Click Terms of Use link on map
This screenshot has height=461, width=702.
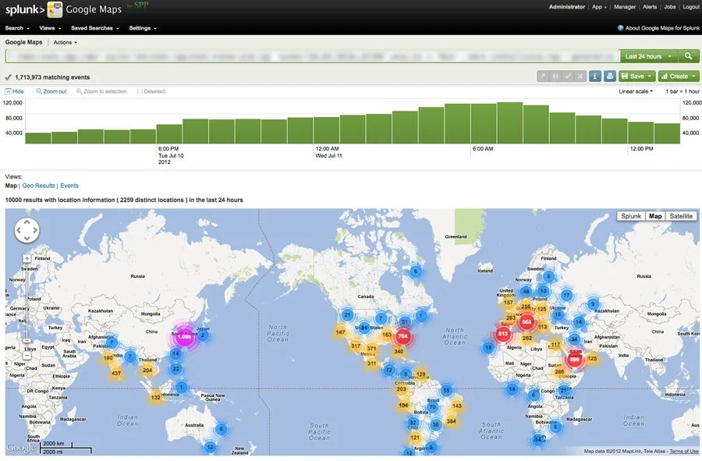683,451
